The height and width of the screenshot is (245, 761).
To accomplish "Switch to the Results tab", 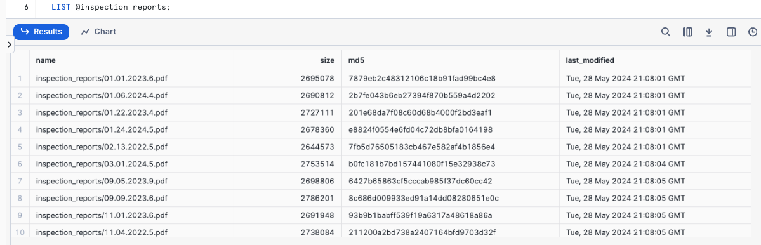I will point(41,32).
